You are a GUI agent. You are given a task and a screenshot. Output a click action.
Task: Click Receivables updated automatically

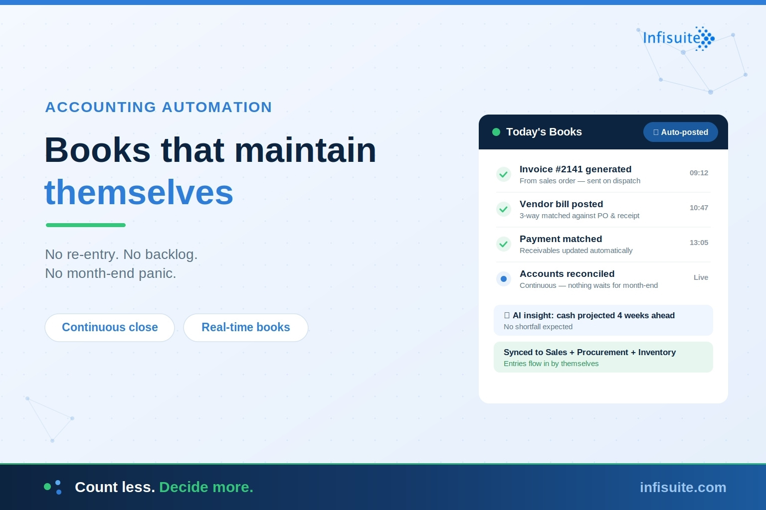pyautogui.click(x=576, y=251)
